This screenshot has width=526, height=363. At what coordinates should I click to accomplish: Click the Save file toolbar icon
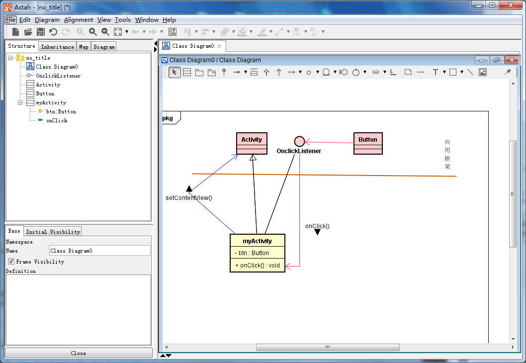[41, 32]
